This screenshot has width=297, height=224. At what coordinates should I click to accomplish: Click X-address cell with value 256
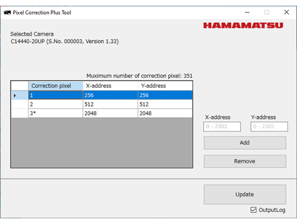click(x=110, y=95)
